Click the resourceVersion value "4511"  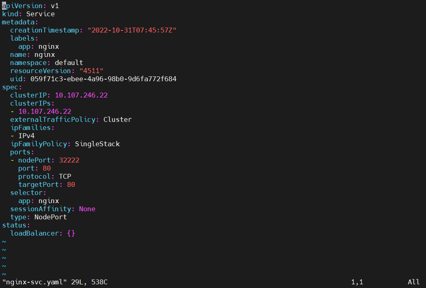[x=91, y=71]
